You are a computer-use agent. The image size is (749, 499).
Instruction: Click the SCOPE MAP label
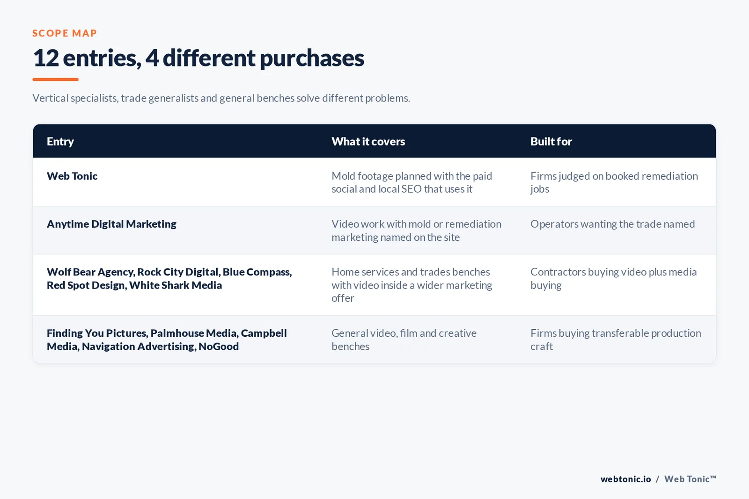(65, 33)
